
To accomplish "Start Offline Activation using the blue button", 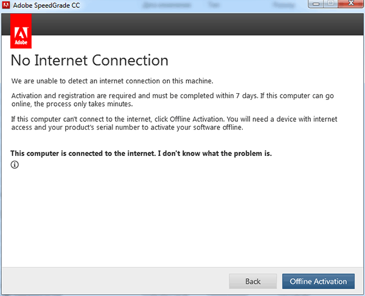I will (318, 281).
